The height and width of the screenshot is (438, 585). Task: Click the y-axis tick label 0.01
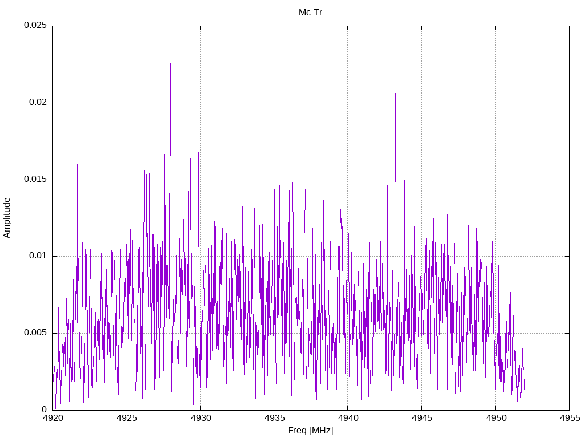(x=38, y=256)
